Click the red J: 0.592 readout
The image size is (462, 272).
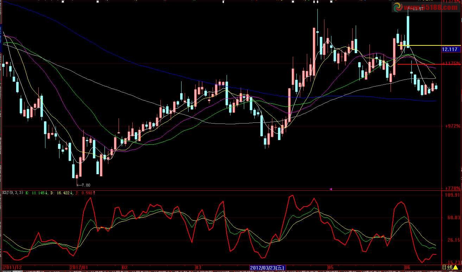click(86, 192)
